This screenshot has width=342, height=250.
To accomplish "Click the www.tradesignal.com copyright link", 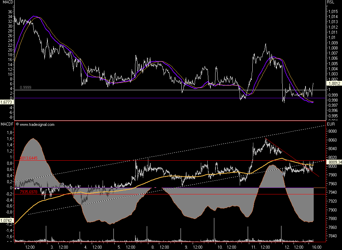I will tap(37, 124).
